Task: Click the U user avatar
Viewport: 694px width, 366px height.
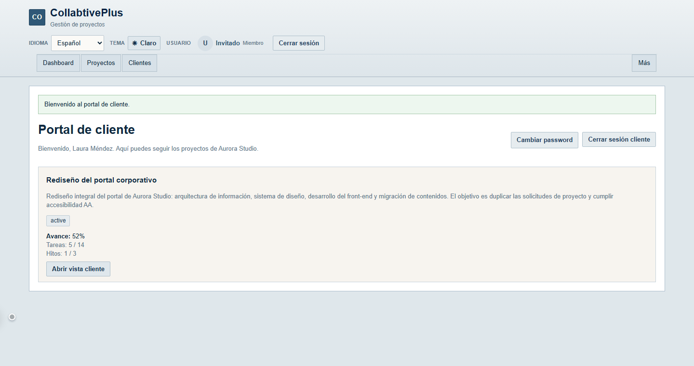Action: (205, 43)
